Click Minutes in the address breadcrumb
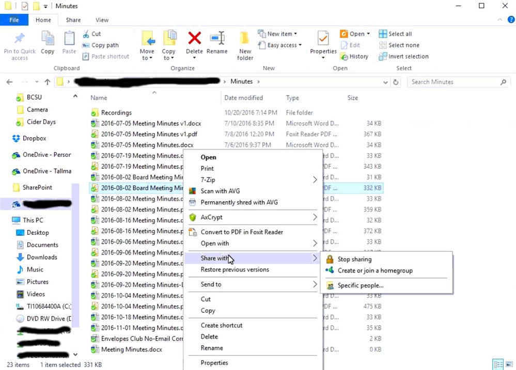516x370 pixels. coord(241,81)
